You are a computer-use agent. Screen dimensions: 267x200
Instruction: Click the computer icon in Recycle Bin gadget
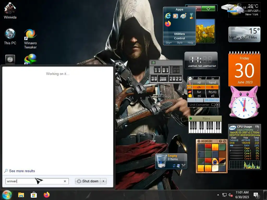[178, 165]
